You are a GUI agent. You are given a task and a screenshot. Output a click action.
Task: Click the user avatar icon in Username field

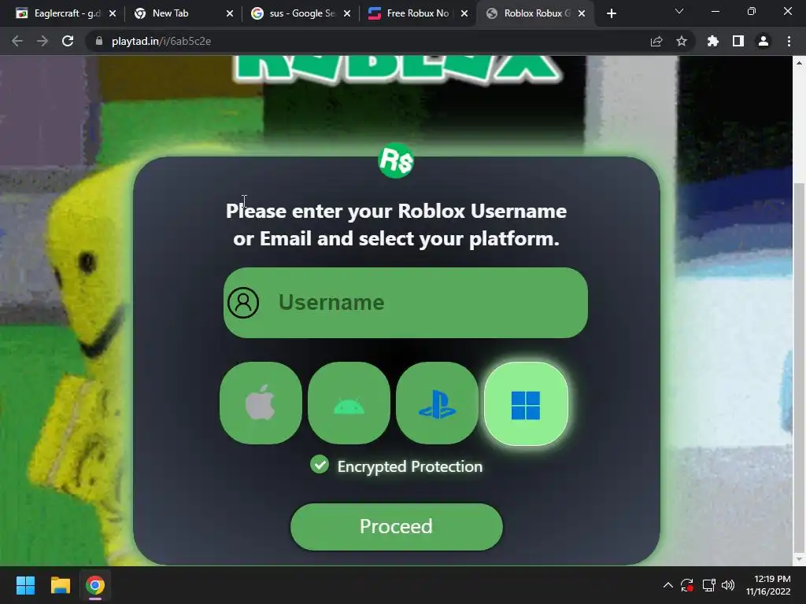(243, 303)
